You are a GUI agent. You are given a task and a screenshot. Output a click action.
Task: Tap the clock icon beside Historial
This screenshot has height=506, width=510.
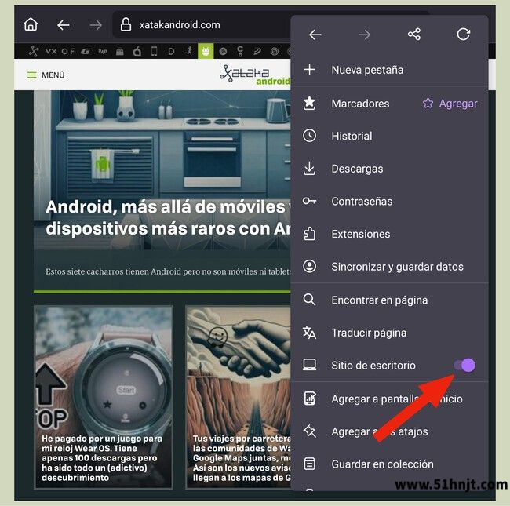[309, 136]
